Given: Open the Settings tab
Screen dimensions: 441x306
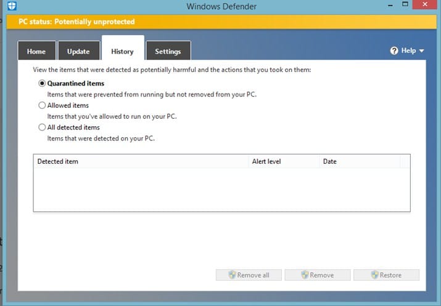Looking at the screenshot, I should pos(168,51).
